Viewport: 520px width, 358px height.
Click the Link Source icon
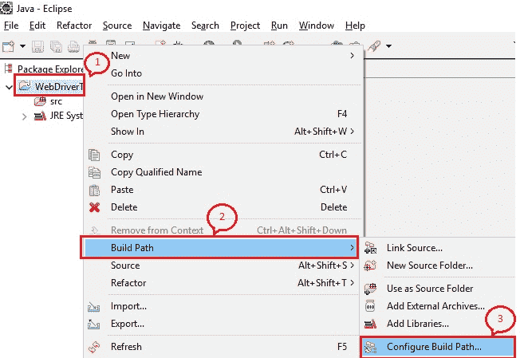[x=370, y=248]
